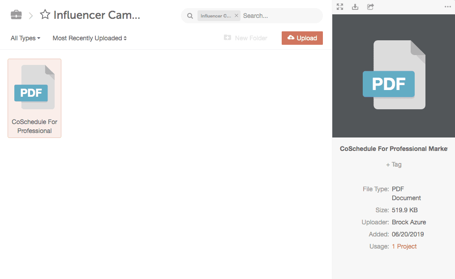Open the more options ellipsis menu
The height and width of the screenshot is (279, 455).
coord(448,7)
